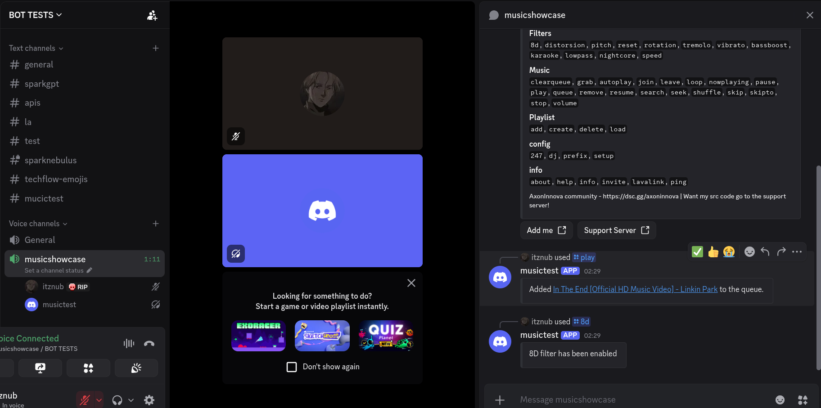Collapse the Voice channels category
The height and width of the screenshot is (408, 821).
point(38,224)
